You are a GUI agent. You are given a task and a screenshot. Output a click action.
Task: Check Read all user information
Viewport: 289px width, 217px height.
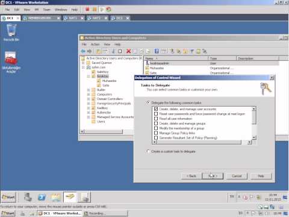coord(156,119)
